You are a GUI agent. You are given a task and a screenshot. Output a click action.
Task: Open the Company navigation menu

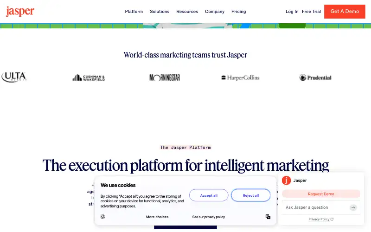[x=215, y=11]
